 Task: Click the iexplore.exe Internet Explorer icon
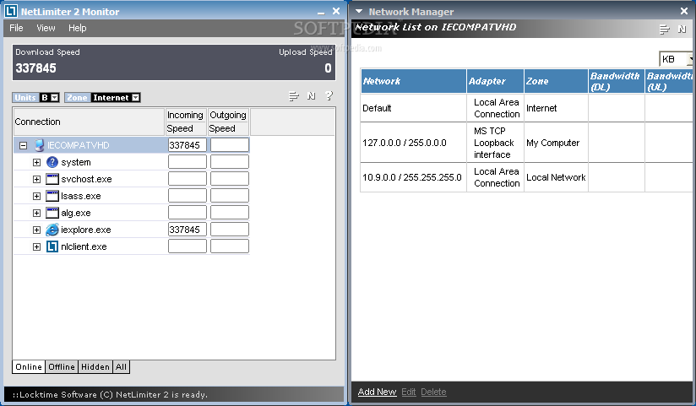(52, 230)
